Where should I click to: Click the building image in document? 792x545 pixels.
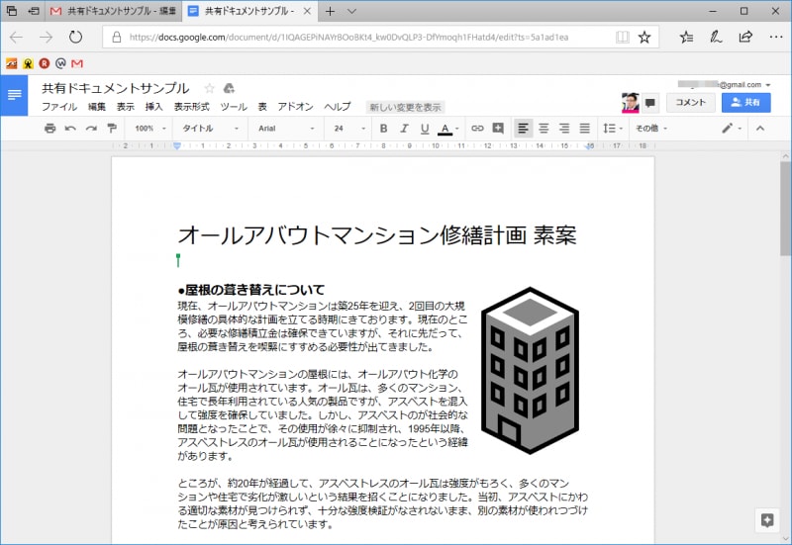530,370
